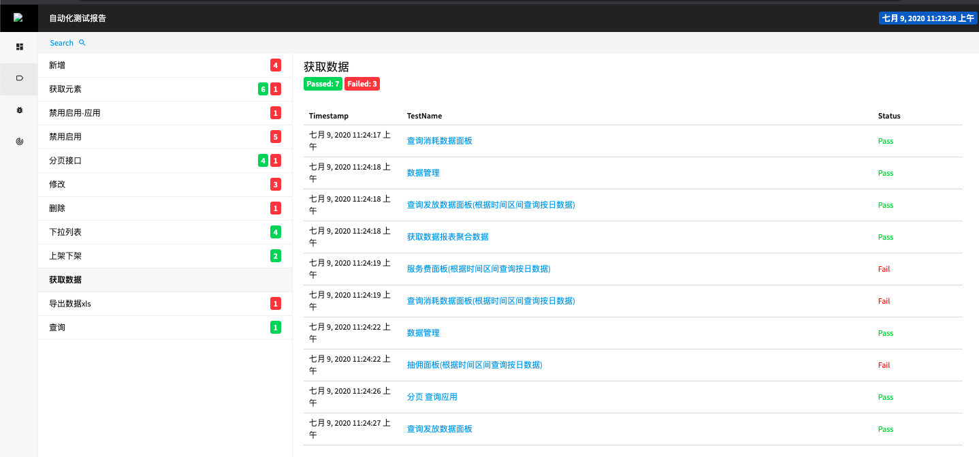Viewport: 979px width, 457px height.
Task: Choose the 导出数据xls category
Action: 69,304
